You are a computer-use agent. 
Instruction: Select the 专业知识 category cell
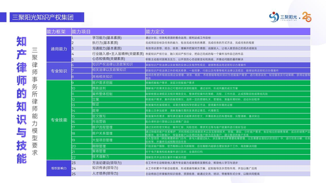pyautogui.click(x=59, y=71)
